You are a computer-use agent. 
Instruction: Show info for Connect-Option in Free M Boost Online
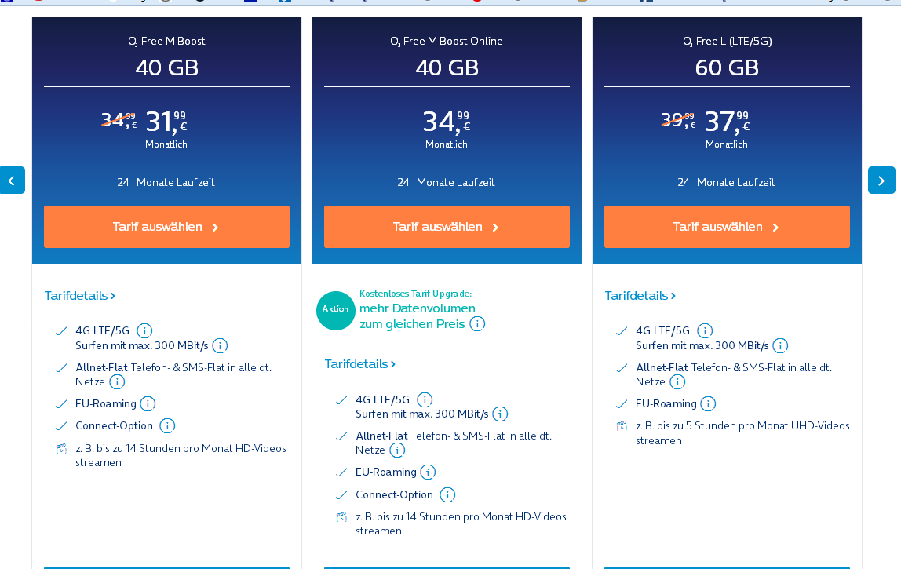pyautogui.click(x=447, y=495)
